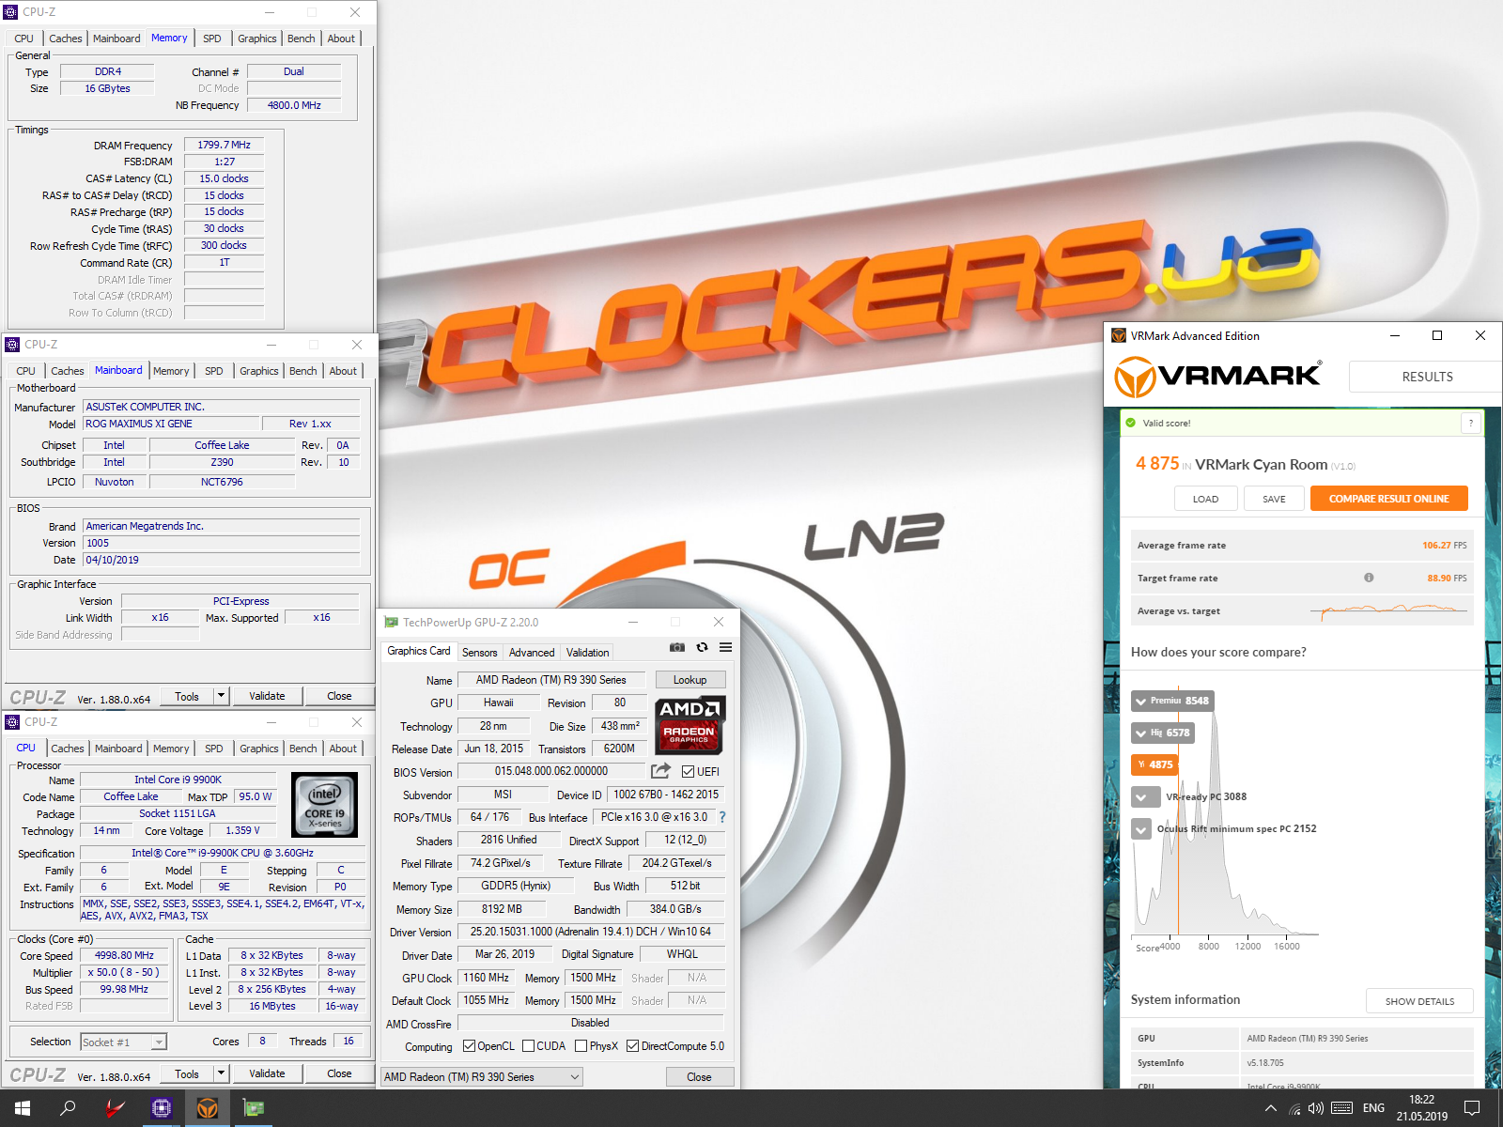Open the Windows notification center
1503x1127 pixels.
pyautogui.click(x=1472, y=1108)
